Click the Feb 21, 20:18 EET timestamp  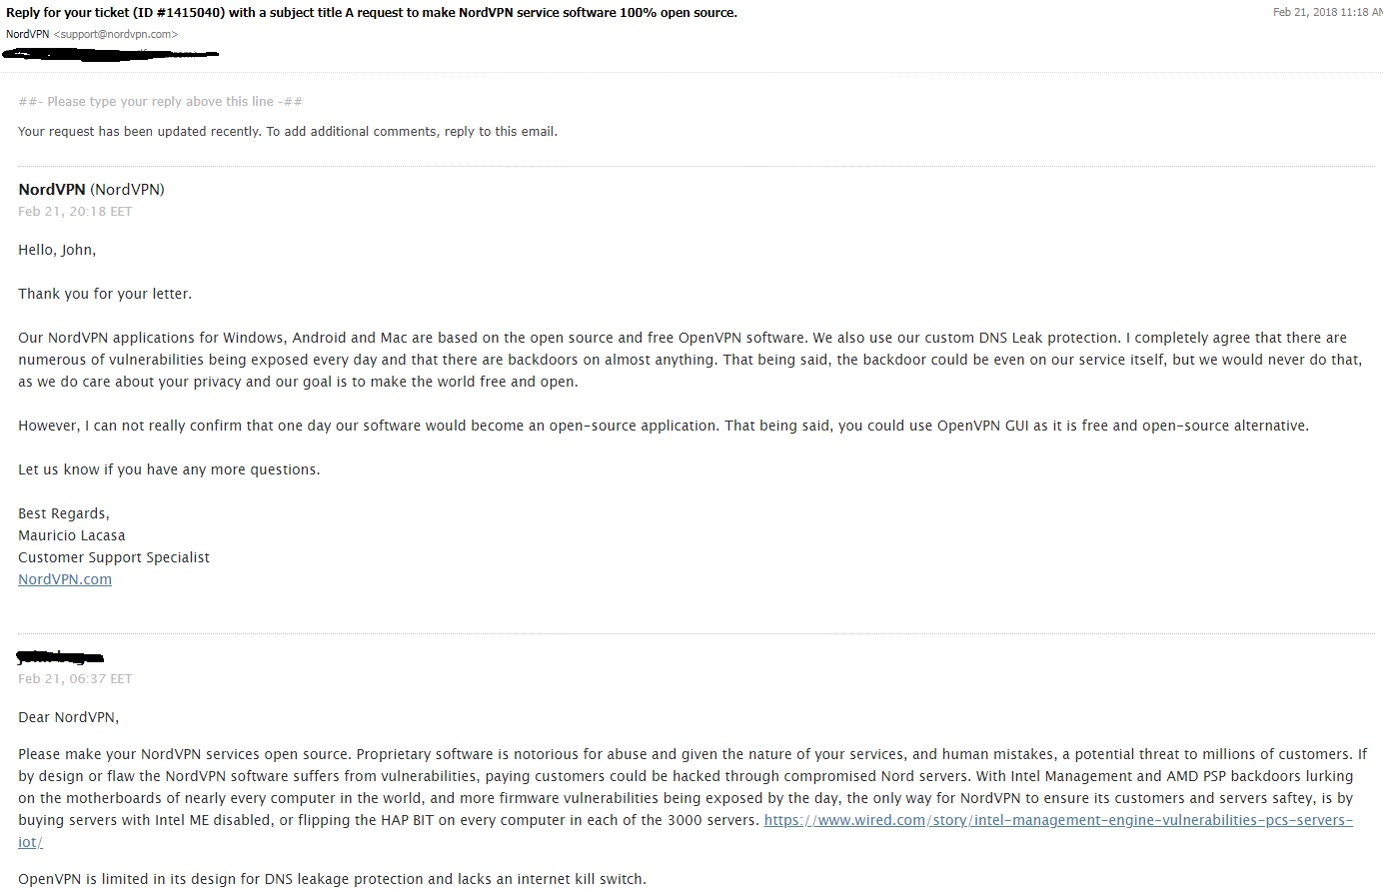pyautogui.click(x=75, y=211)
